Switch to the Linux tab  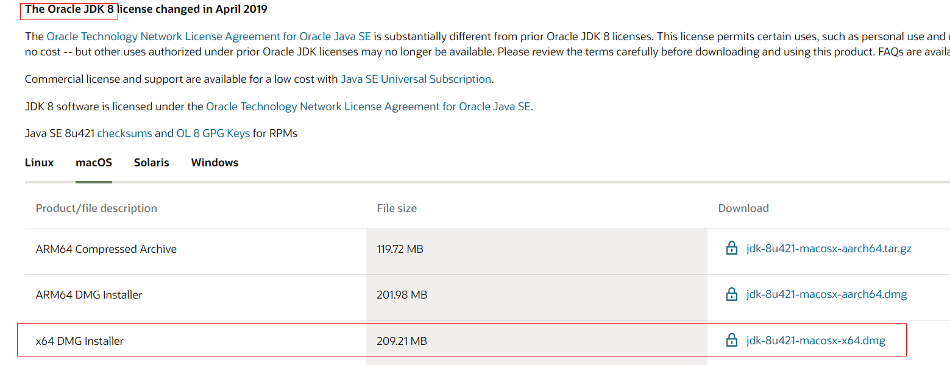[40, 163]
